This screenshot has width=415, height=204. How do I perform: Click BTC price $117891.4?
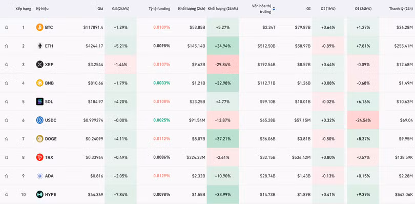93,27
